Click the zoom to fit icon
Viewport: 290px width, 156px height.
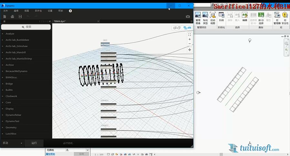(190, 34)
